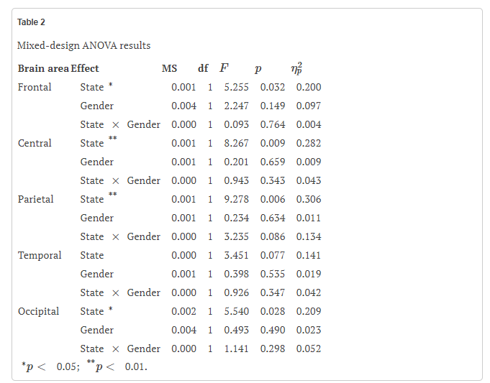The width and height of the screenshot is (490, 383).
Task: Click the Occipital State × Gender effect cell
Action: [120, 349]
